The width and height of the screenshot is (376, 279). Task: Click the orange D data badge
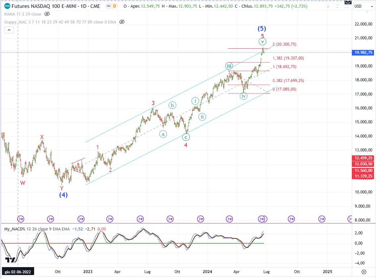pyautogui.click(x=115, y=6)
